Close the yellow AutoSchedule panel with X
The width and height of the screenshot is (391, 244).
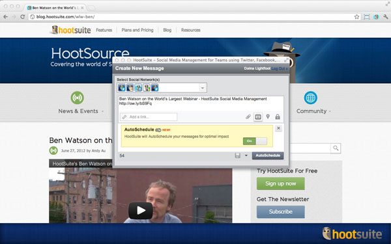(x=278, y=128)
